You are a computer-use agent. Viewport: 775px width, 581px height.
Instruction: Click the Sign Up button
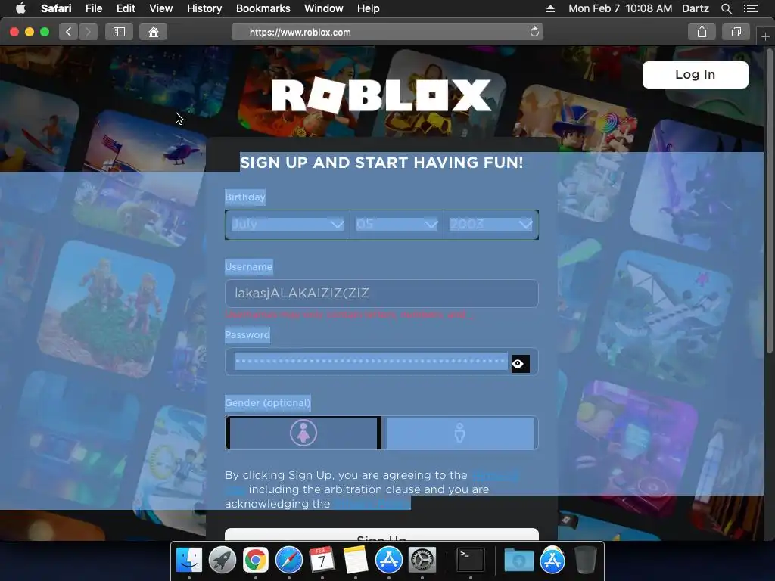coord(381,536)
